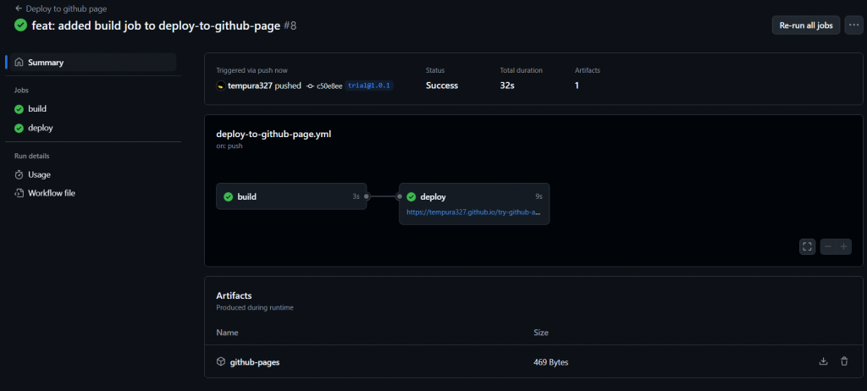The height and width of the screenshot is (391, 867).
Task: Select the Summary sidebar item
Action: click(93, 63)
